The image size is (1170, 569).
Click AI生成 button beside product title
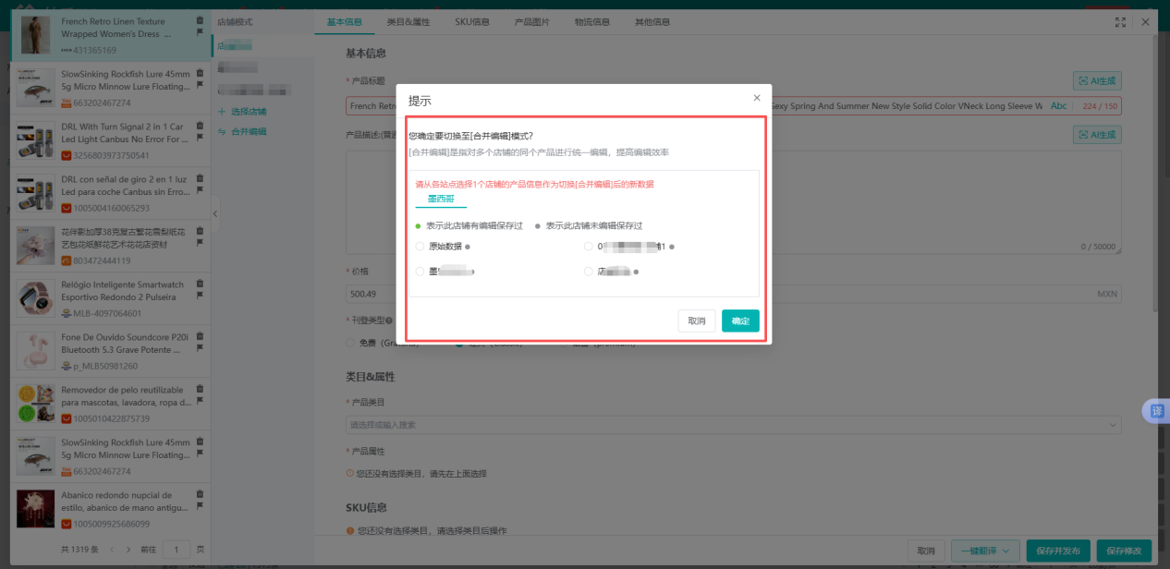tap(1097, 81)
